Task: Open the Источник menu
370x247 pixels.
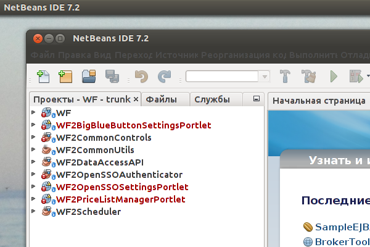Action: coord(177,56)
